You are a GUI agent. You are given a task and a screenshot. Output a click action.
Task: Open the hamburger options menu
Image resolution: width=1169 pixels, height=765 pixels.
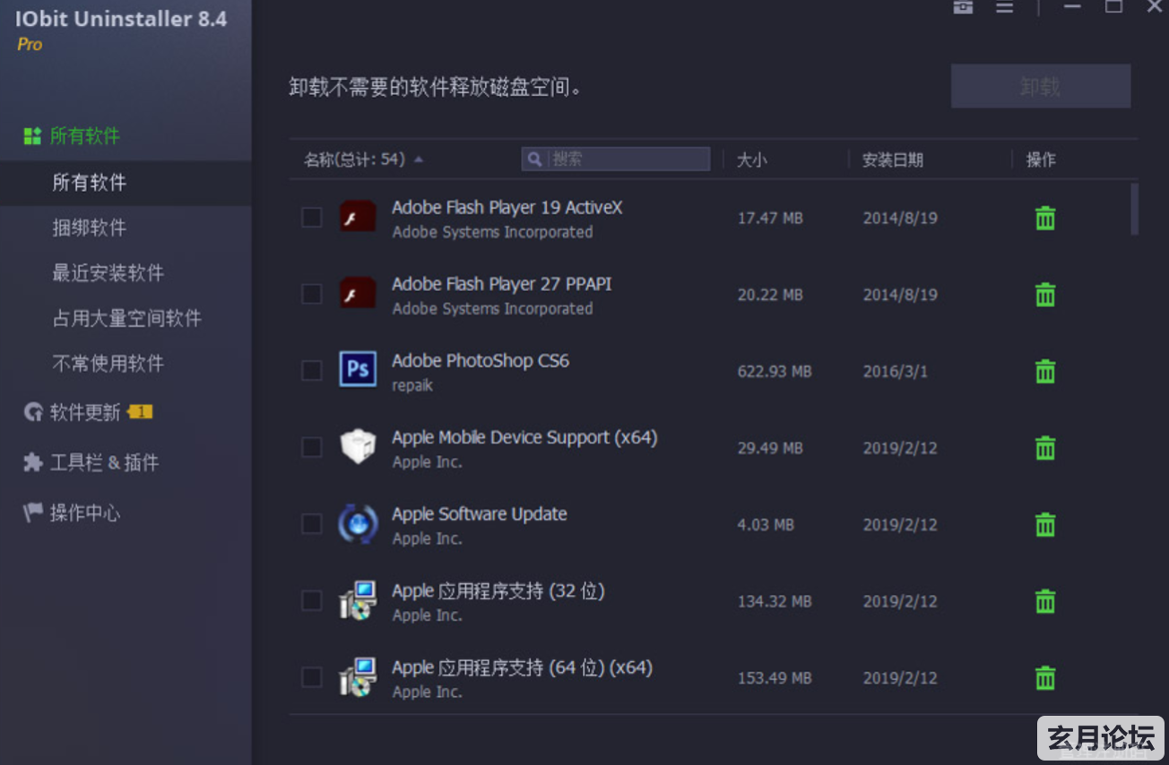(x=1005, y=7)
